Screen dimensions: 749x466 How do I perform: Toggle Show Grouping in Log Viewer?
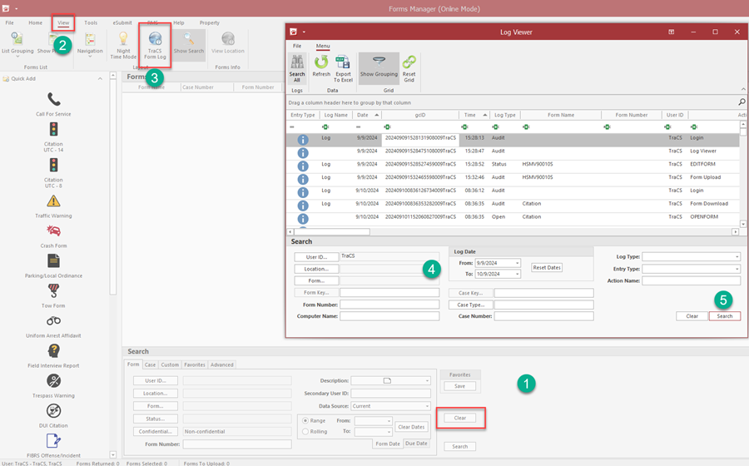click(x=379, y=67)
